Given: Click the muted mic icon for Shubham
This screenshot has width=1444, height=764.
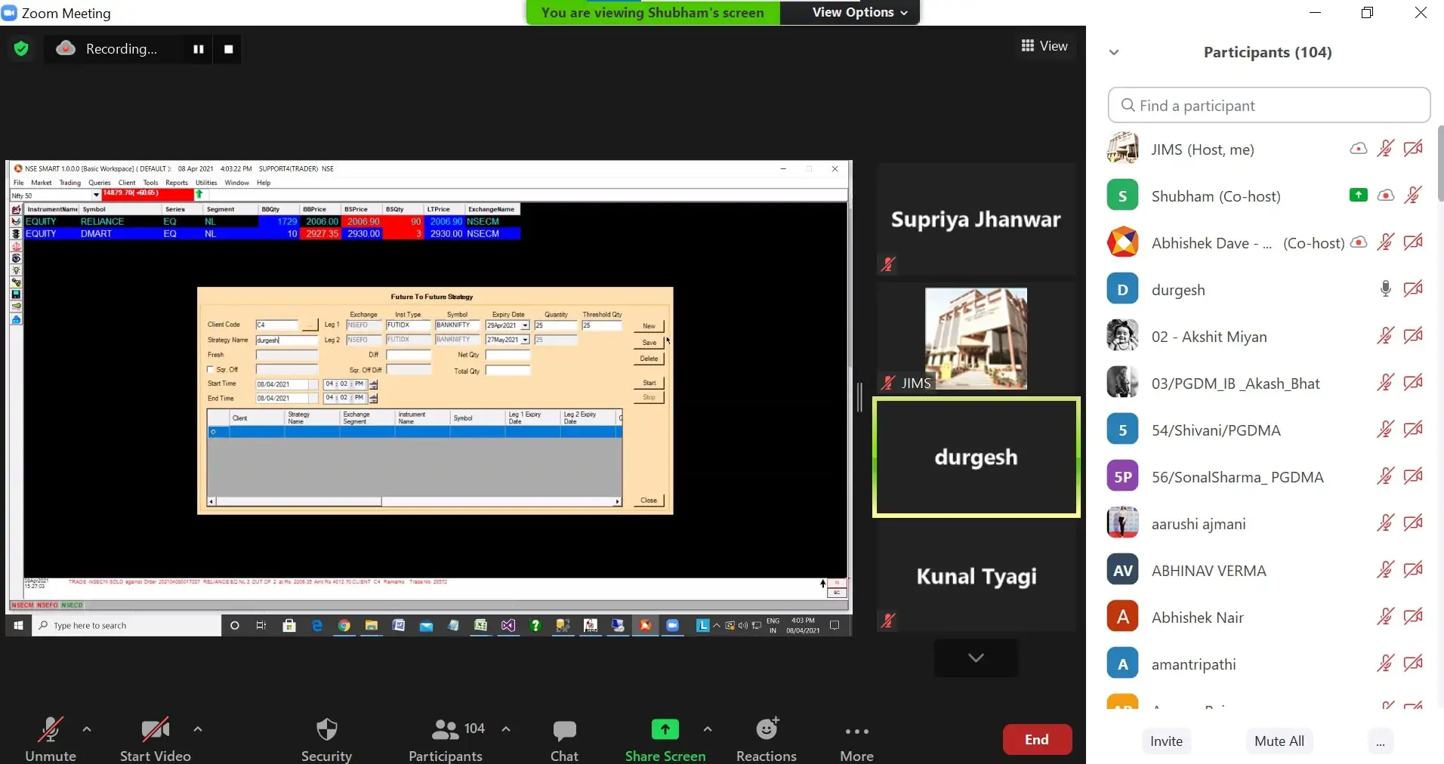Looking at the screenshot, I should [x=1413, y=196].
